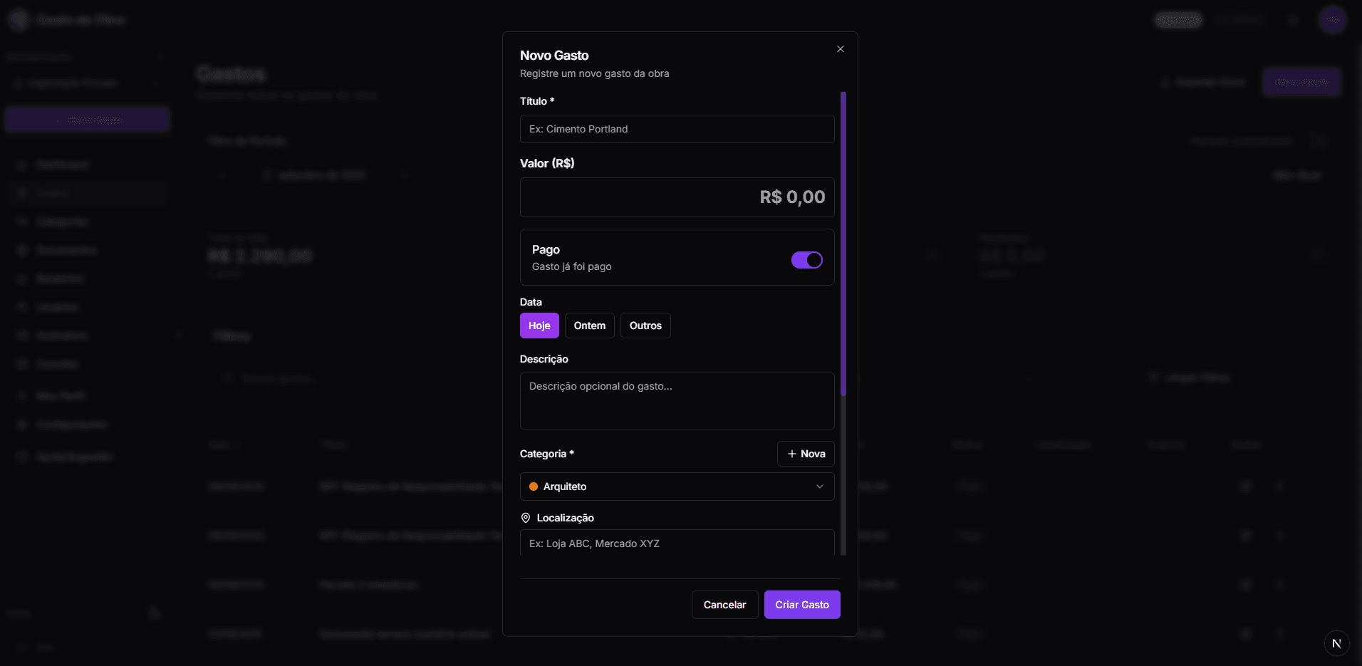
Task: Close the Novo Gasto dialog with the X
Action: point(841,49)
